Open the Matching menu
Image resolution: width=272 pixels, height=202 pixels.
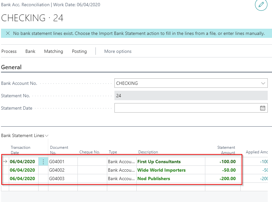click(x=54, y=51)
